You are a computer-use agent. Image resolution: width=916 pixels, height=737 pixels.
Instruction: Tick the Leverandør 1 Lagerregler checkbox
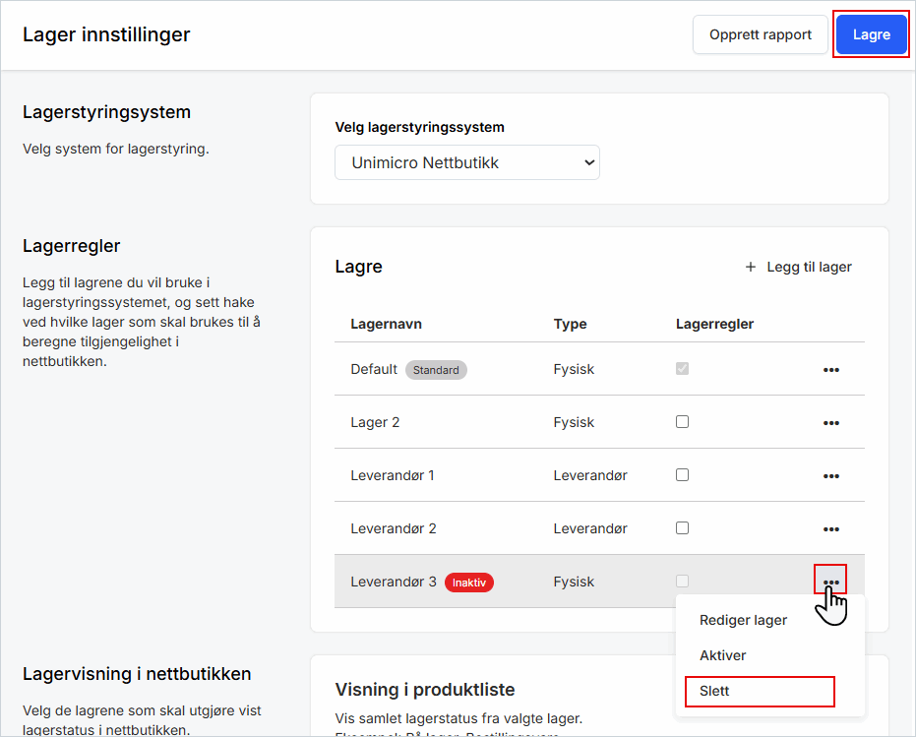coord(682,474)
